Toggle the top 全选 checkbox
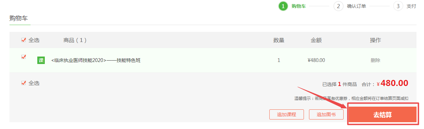 (24, 40)
